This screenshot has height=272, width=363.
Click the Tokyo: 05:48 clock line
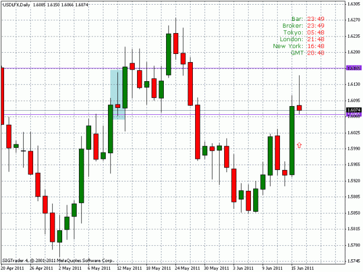pos(304,32)
